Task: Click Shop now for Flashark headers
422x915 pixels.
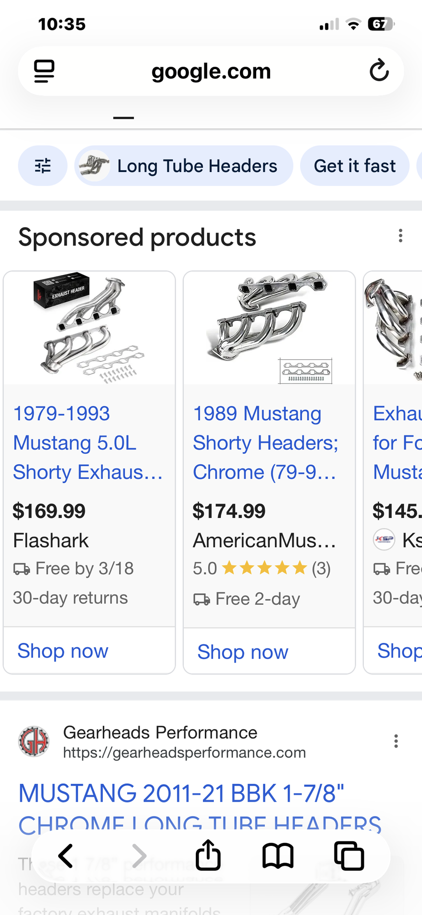Action: pos(63,651)
